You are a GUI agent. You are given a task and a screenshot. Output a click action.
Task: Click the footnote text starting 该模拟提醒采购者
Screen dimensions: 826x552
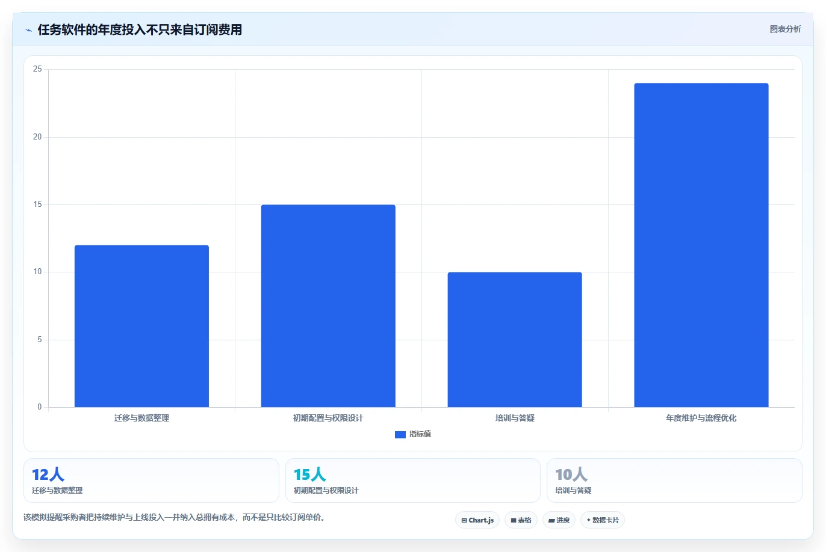coord(175,517)
